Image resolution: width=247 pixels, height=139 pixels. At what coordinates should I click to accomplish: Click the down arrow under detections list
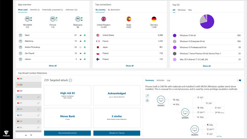(31, 135)
